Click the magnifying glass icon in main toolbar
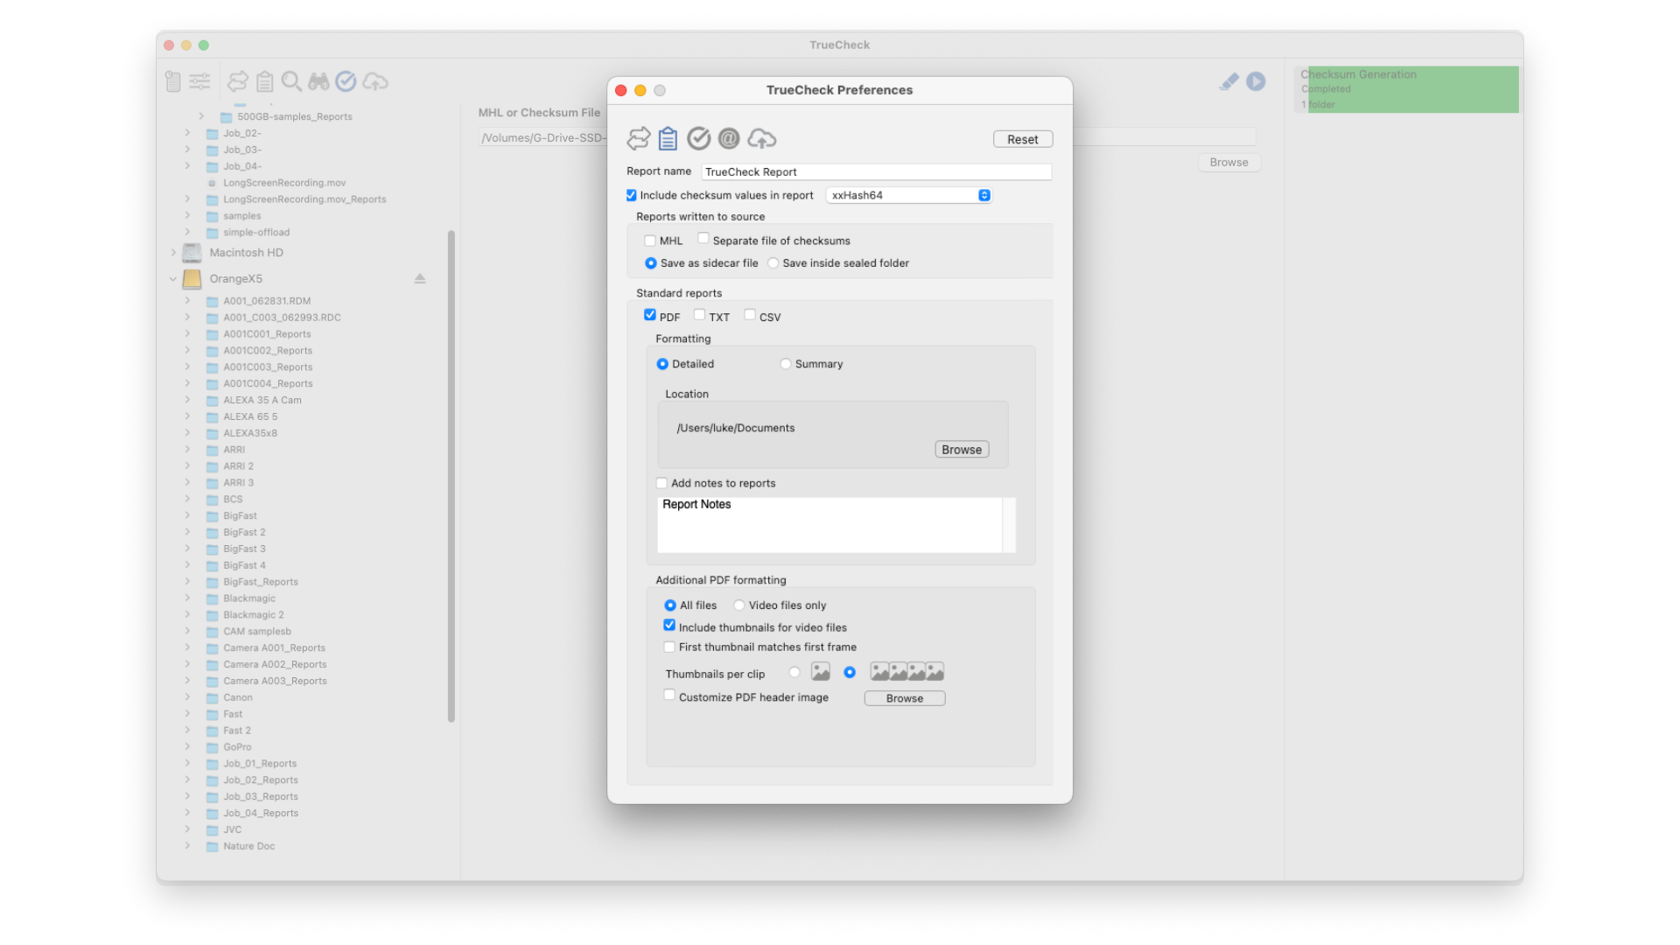The width and height of the screenshot is (1680, 945). click(x=291, y=81)
